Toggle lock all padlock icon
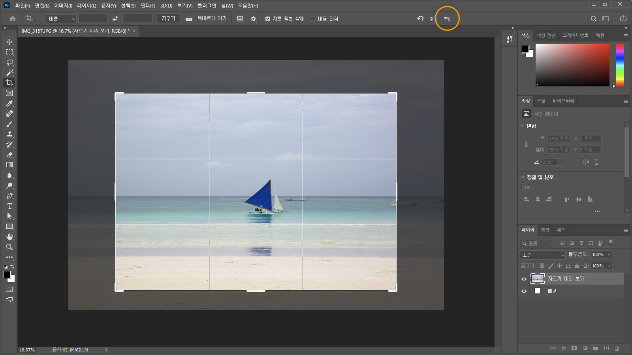 pyautogui.click(x=577, y=266)
